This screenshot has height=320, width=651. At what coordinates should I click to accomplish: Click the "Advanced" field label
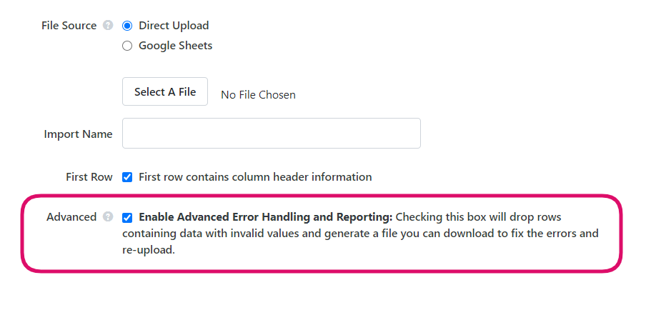pyautogui.click(x=71, y=217)
